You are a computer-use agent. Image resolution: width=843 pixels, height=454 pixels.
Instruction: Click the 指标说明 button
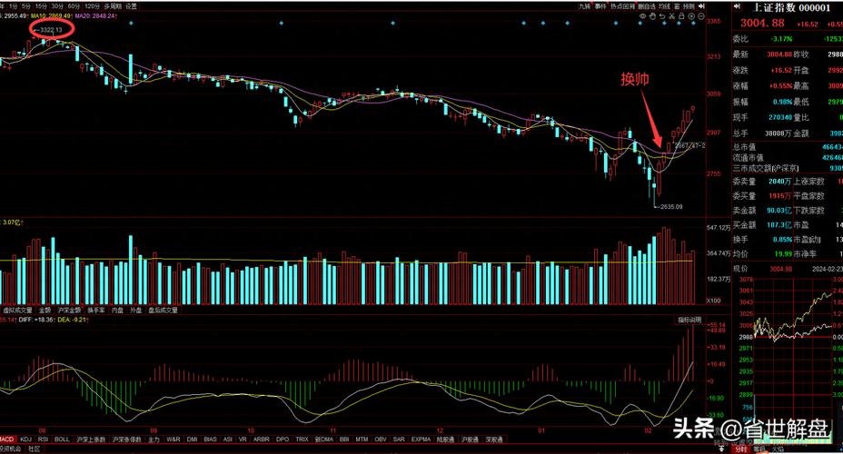689,320
